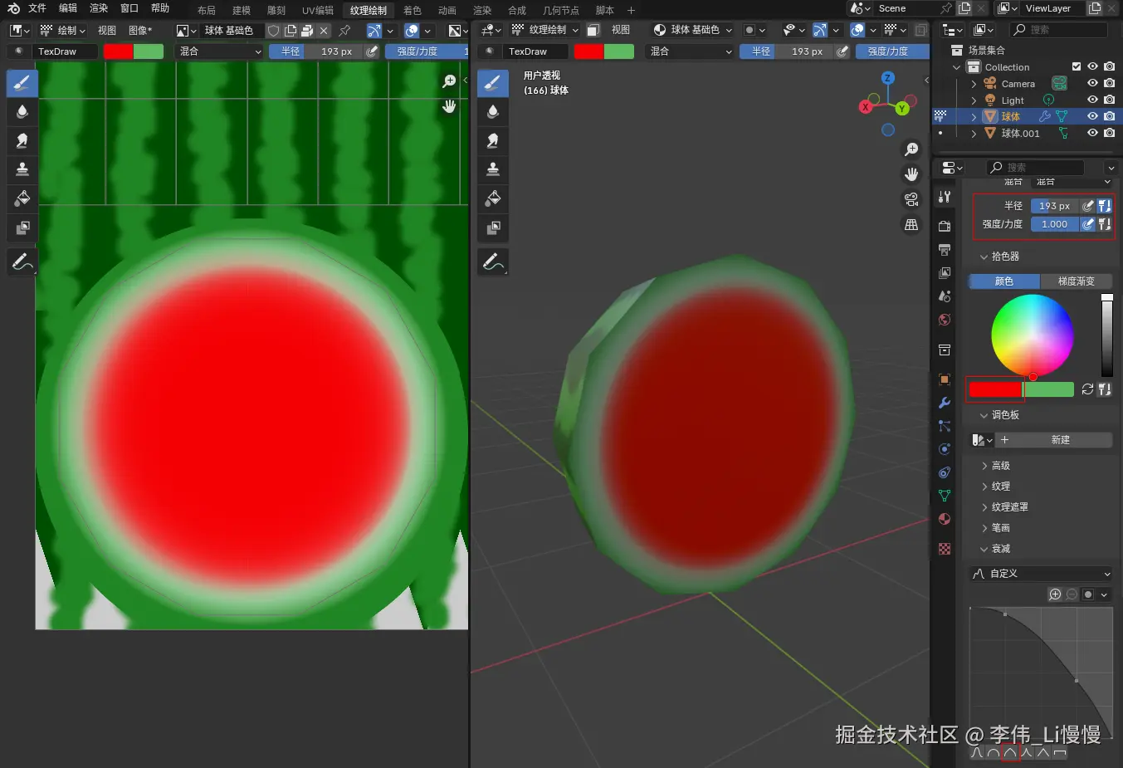Select the Annotate tool in image editor
The image size is (1123, 768).
22,262
